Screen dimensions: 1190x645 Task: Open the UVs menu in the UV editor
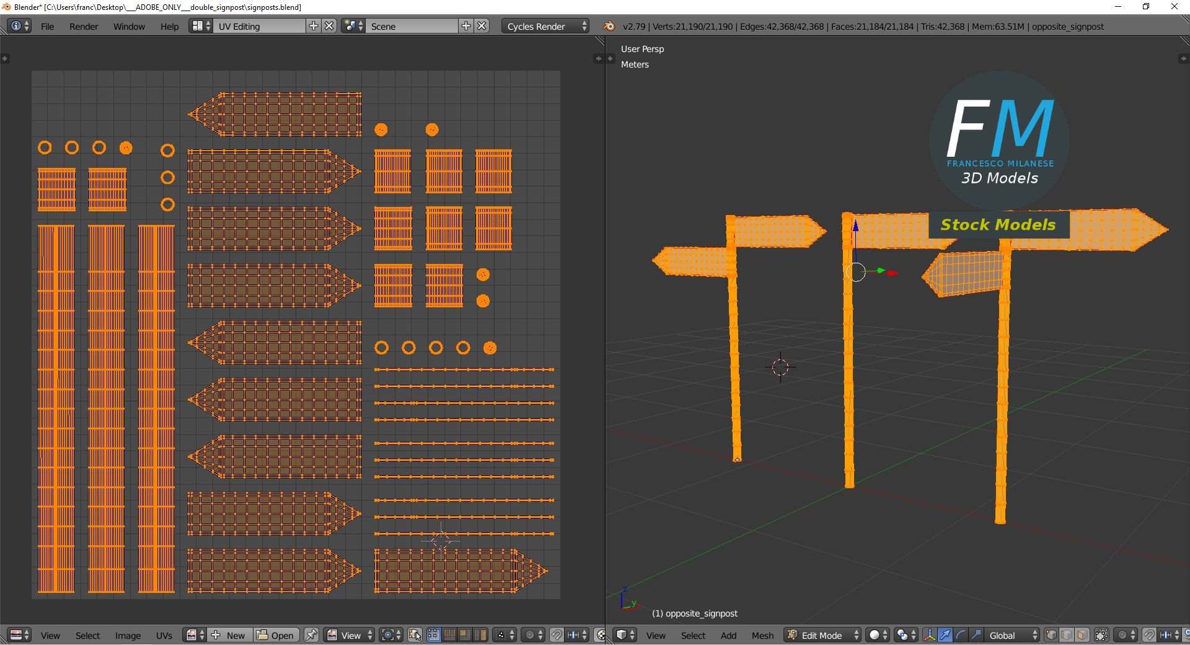point(164,636)
